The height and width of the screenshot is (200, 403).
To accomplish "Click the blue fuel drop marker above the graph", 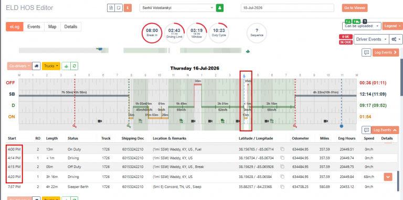I will pos(244,76).
